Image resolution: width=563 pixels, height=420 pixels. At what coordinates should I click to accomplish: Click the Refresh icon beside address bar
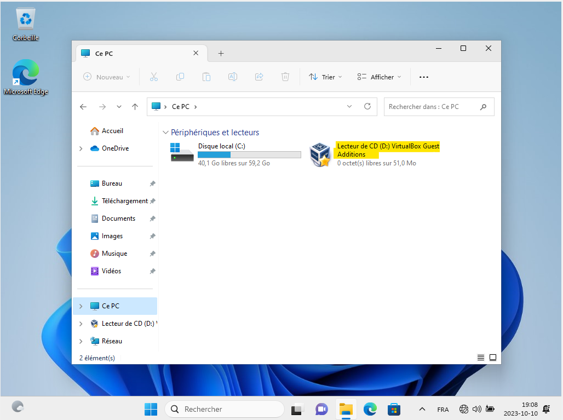click(x=367, y=107)
